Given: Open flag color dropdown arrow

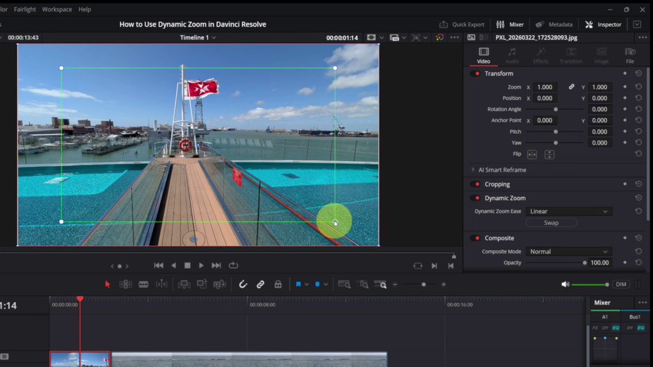Looking at the screenshot, I should [x=307, y=285].
